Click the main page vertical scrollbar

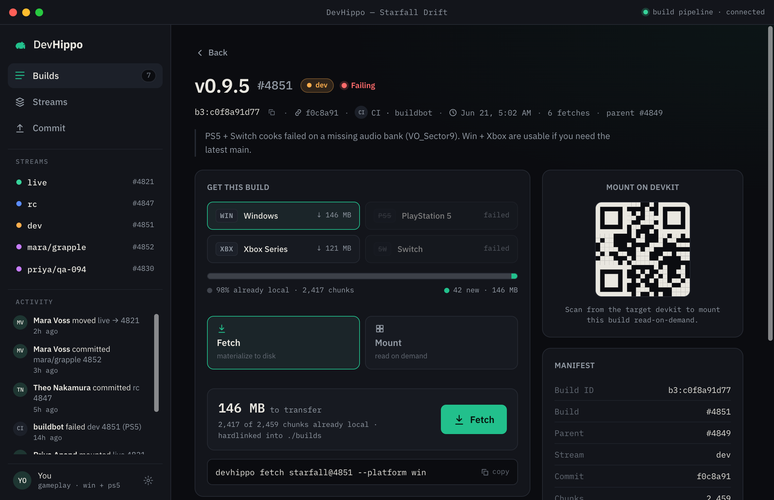[x=770, y=183]
